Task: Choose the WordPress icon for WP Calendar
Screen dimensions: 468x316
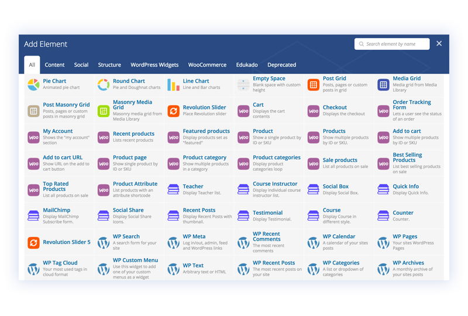Action: [x=314, y=243]
